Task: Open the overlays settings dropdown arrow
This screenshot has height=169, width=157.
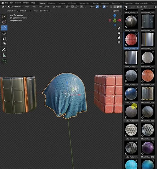Action: (x=107, y=7)
